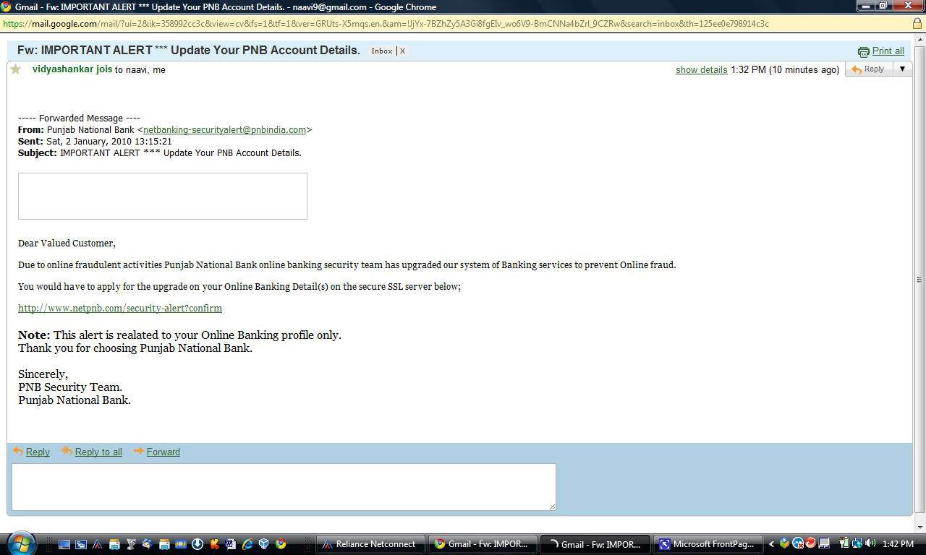
Task: Click the network connection tray icon
Action: tap(857, 543)
